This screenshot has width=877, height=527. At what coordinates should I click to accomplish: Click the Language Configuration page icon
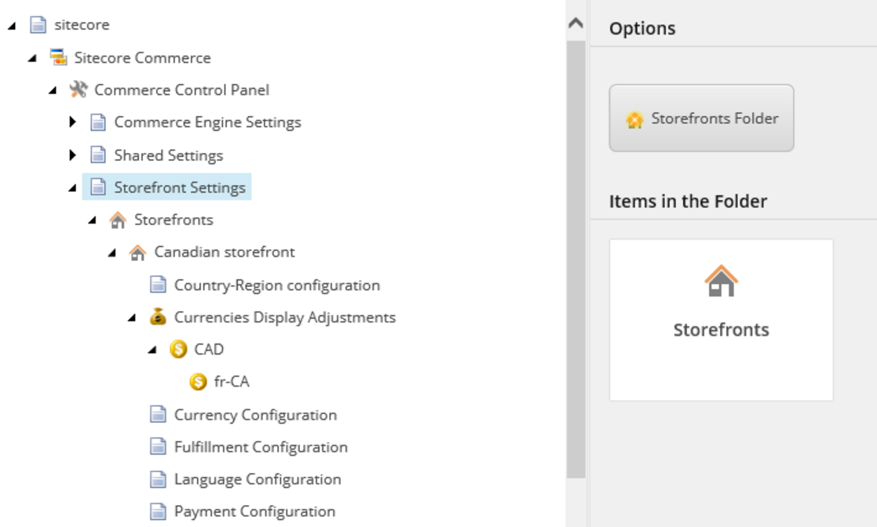pos(158,479)
